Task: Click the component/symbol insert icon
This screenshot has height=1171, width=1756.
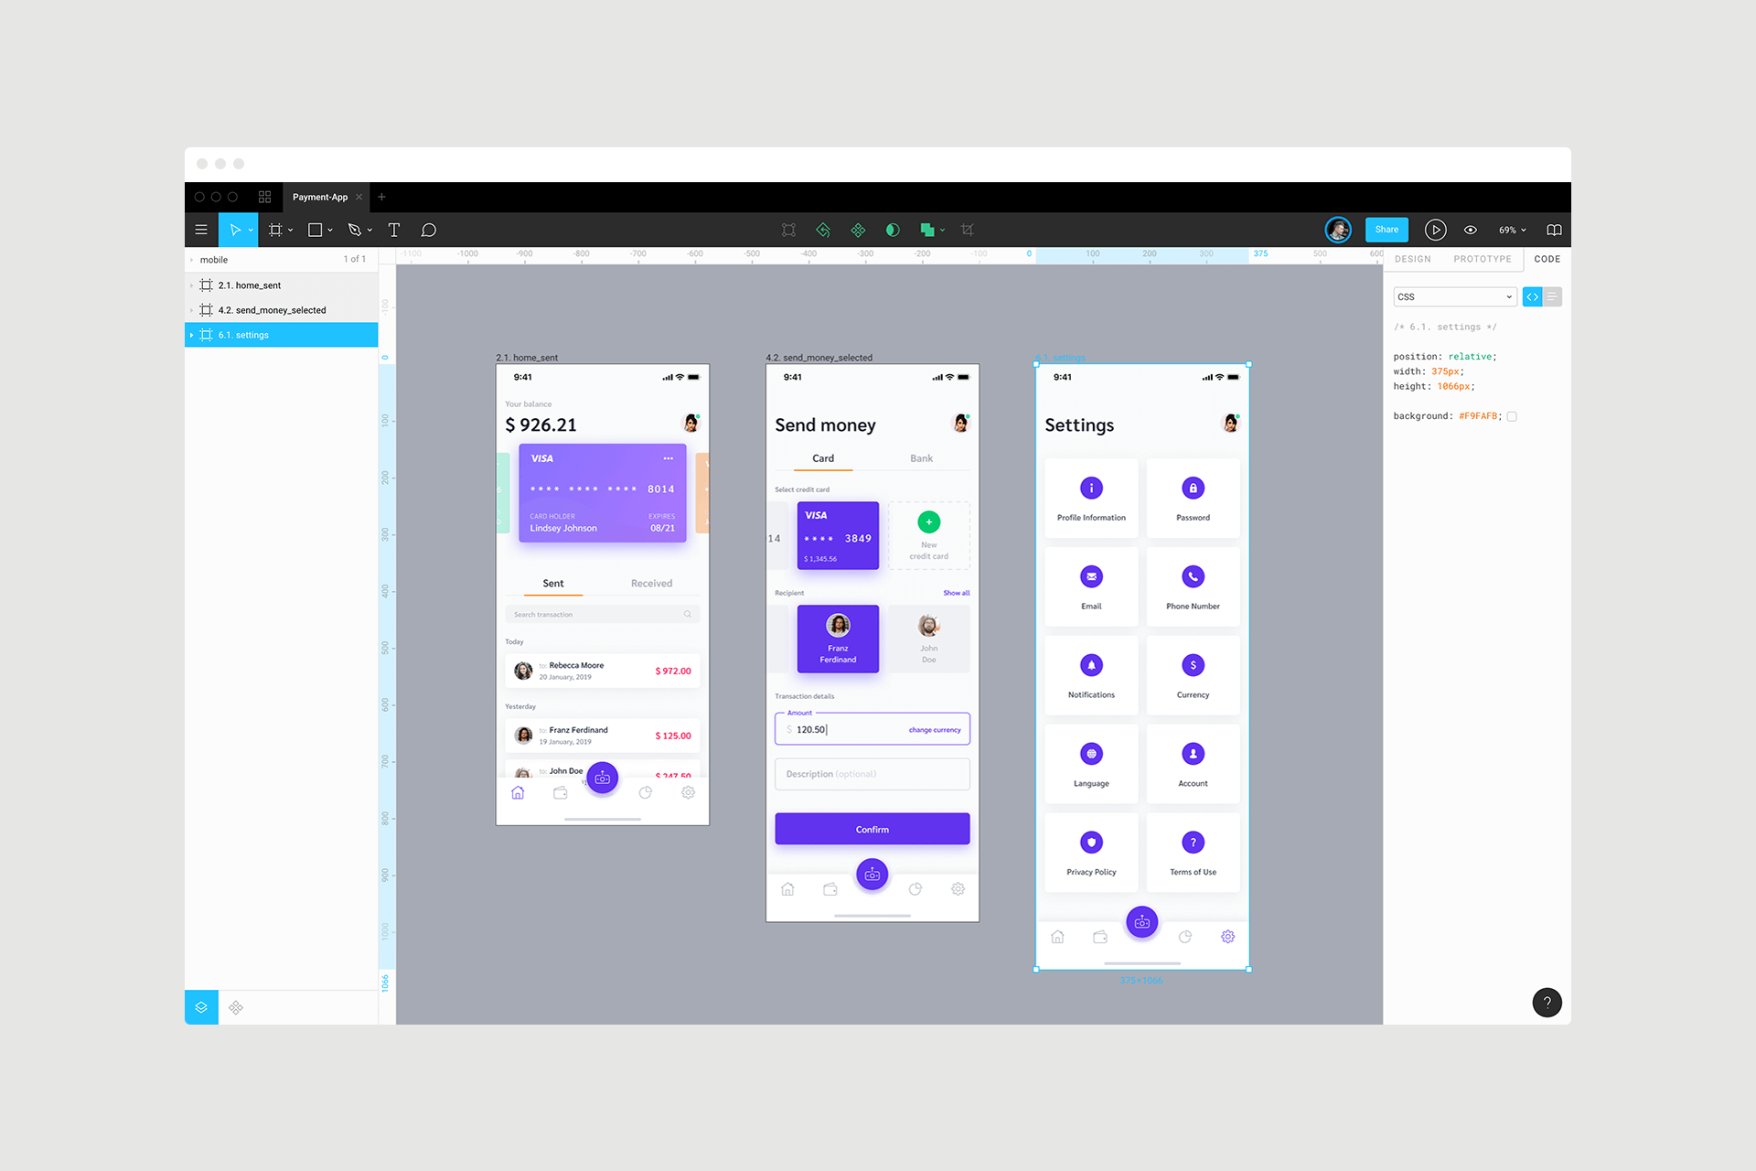Action: [x=237, y=1006]
